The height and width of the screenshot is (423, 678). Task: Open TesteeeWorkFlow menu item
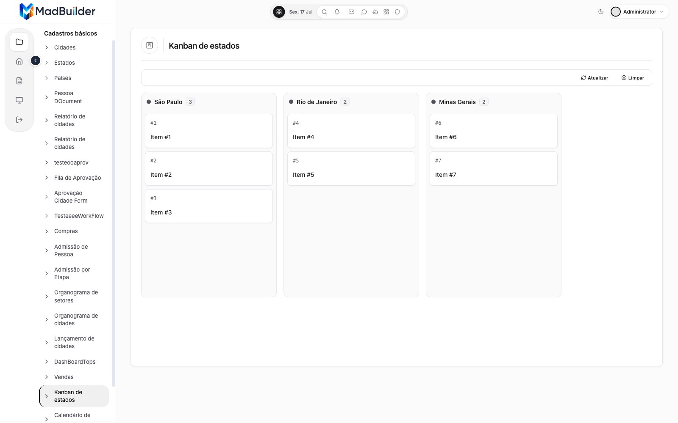[x=74, y=216]
